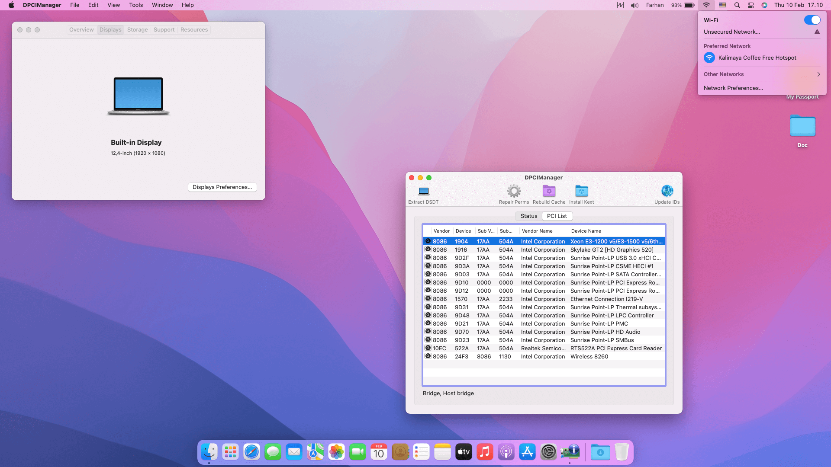Open Reminders from the Dock

(421, 452)
